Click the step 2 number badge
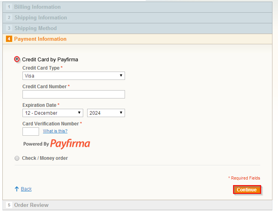 coord(9,18)
